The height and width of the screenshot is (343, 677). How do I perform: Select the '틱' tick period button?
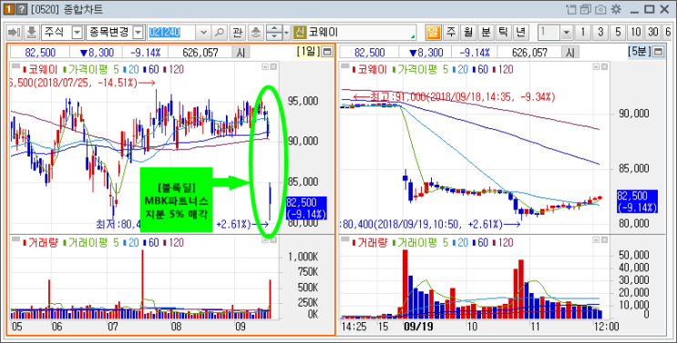click(503, 32)
